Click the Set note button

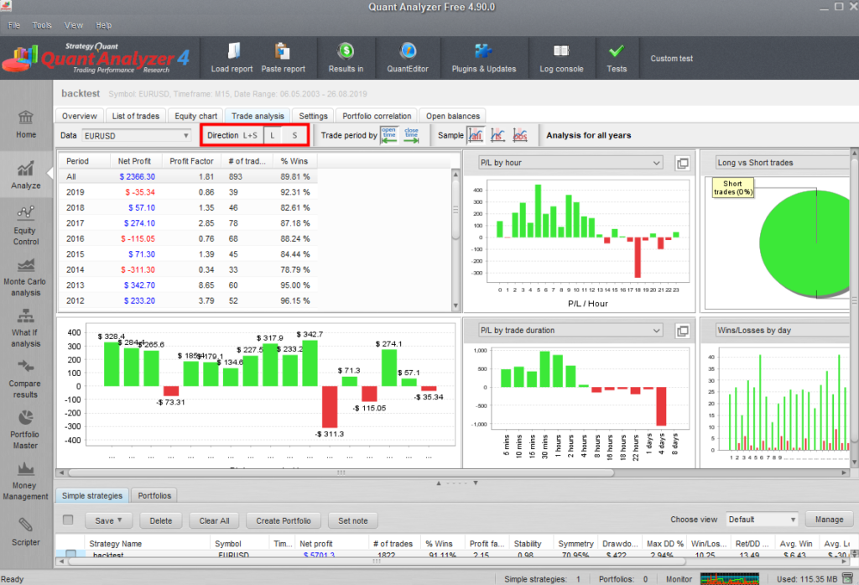tap(353, 520)
